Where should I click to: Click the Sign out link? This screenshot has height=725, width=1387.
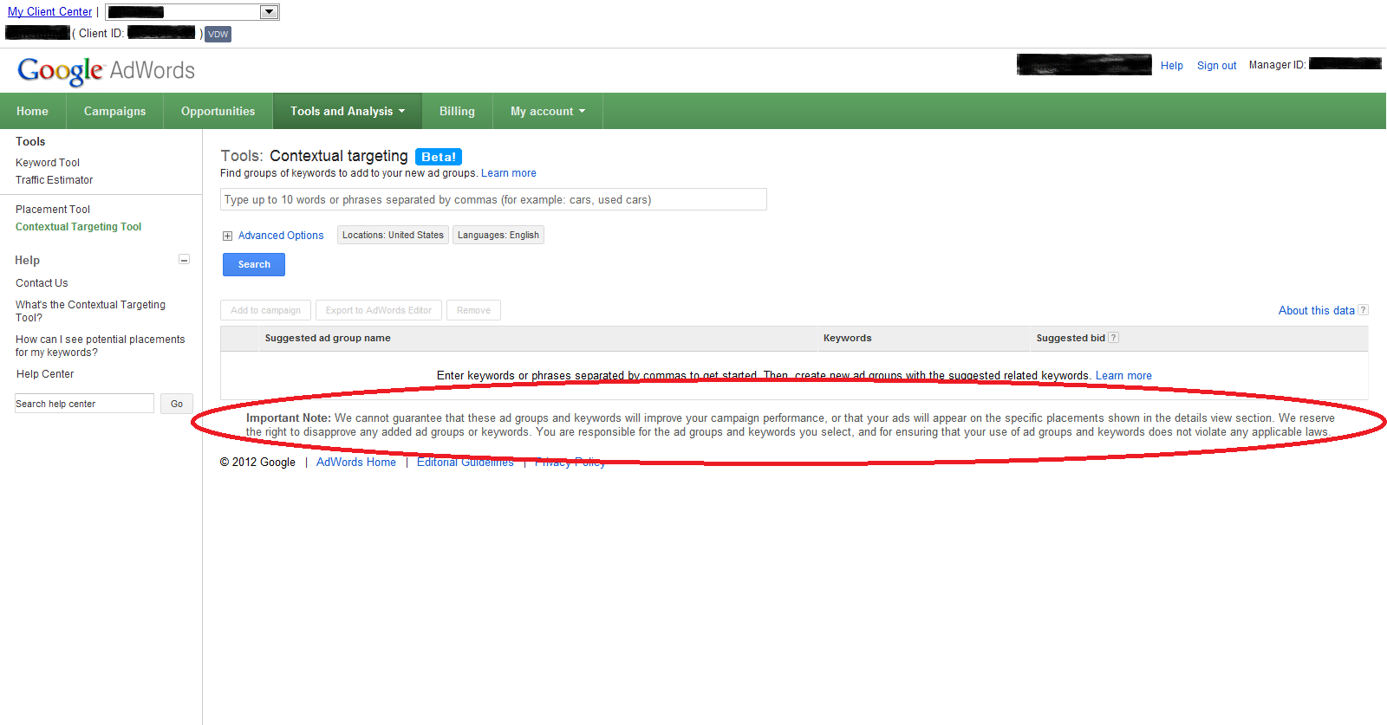click(x=1217, y=66)
